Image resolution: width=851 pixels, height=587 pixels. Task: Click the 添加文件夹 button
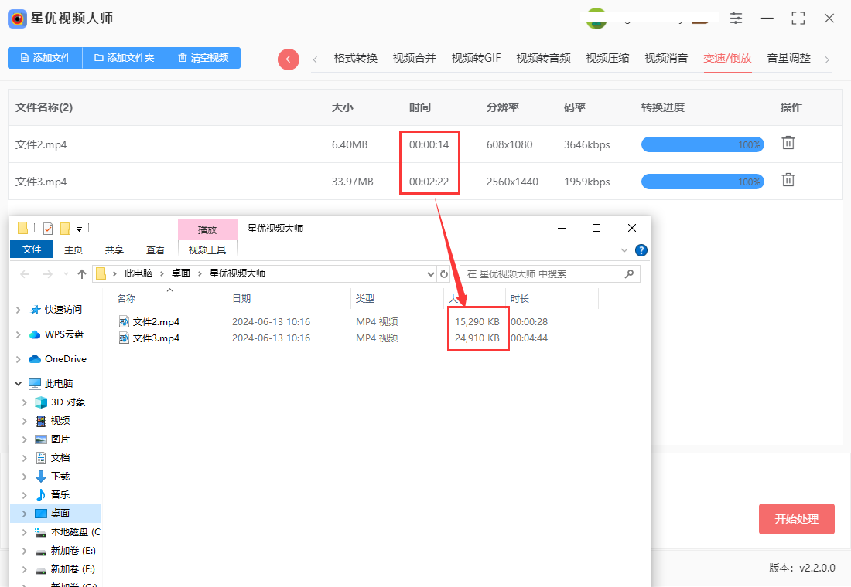coord(124,58)
